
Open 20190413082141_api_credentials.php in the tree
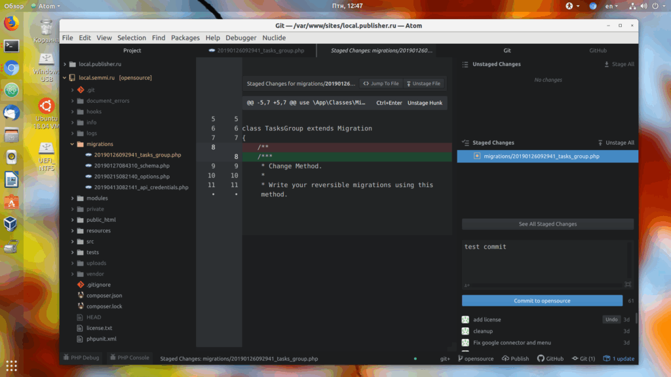coord(142,187)
